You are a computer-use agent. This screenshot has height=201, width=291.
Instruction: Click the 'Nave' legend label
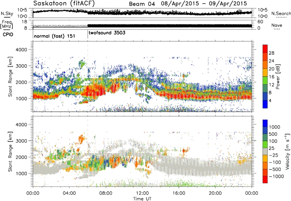click(277, 25)
